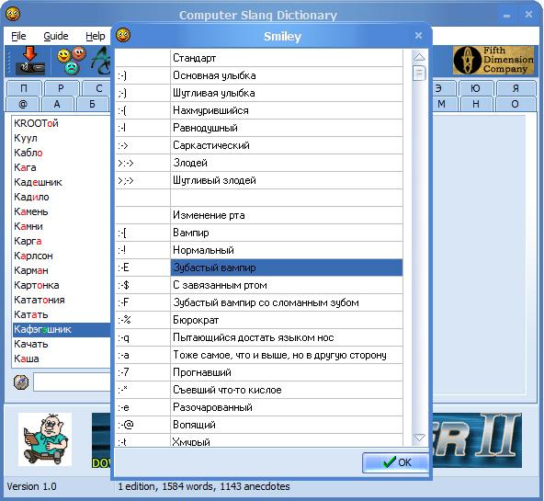Select the Вампир row
The width and height of the screenshot is (544, 501).
pos(259,233)
